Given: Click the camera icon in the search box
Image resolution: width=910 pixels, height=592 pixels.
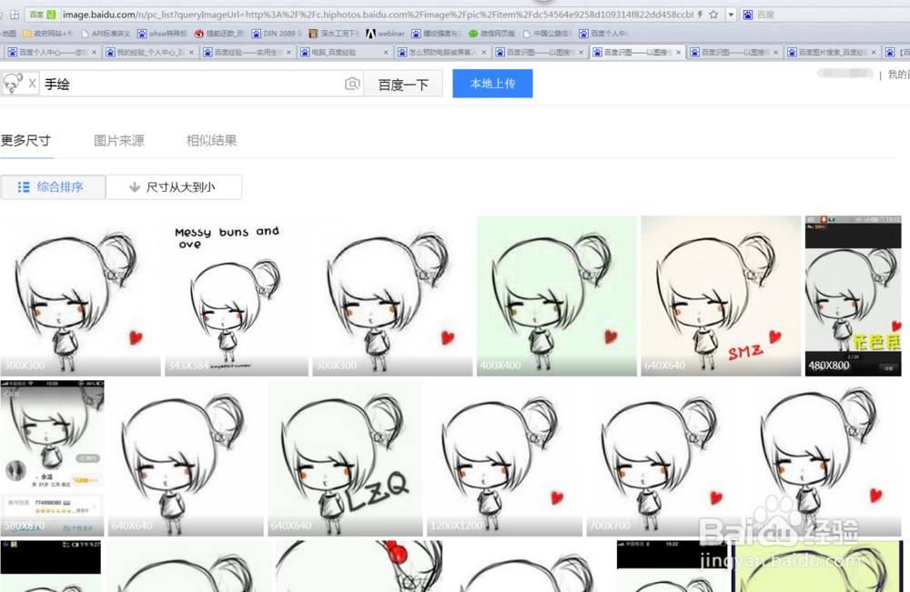Looking at the screenshot, I should pyautogui.click(x=352, y=84).
